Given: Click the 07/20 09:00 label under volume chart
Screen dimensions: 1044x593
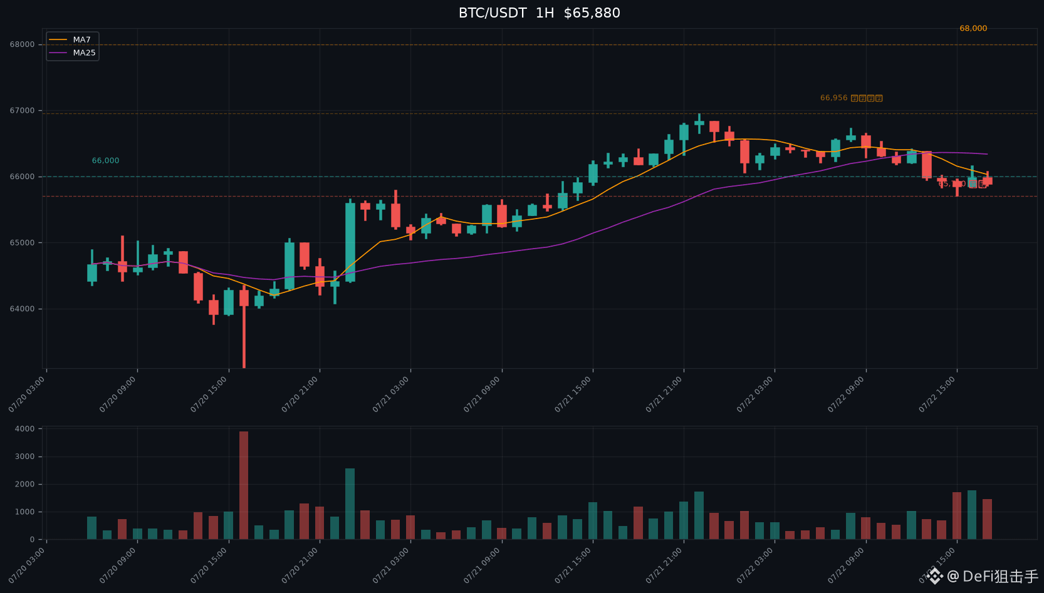Looking at the screenshot, I should tap(117, 565).
